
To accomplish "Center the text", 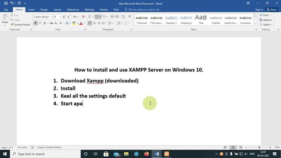I will coord(94,23).
